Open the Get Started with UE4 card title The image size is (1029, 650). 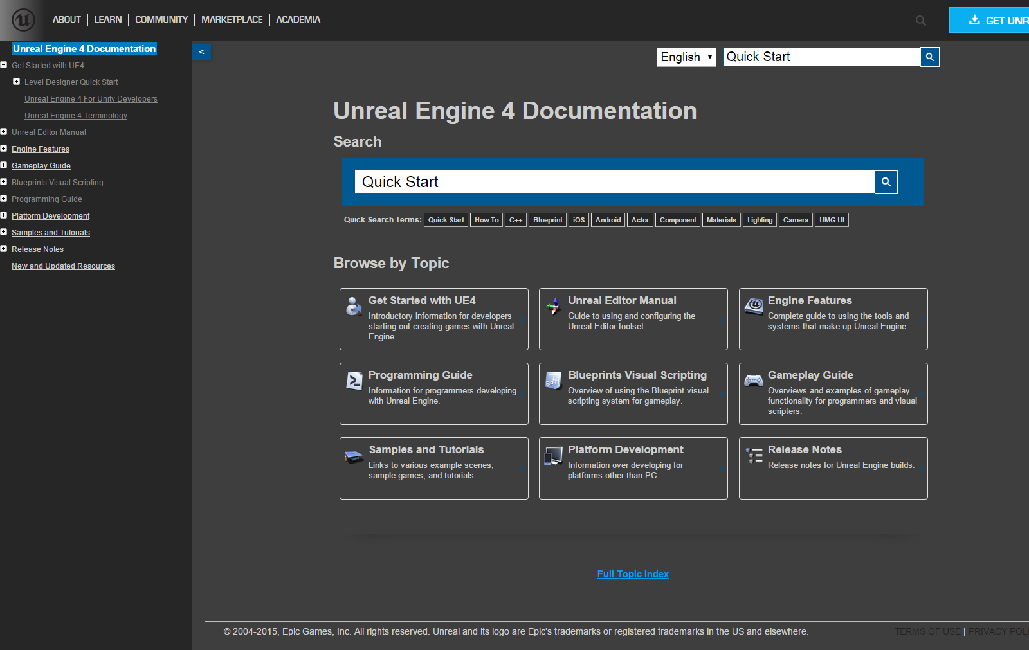click(422, 300)
